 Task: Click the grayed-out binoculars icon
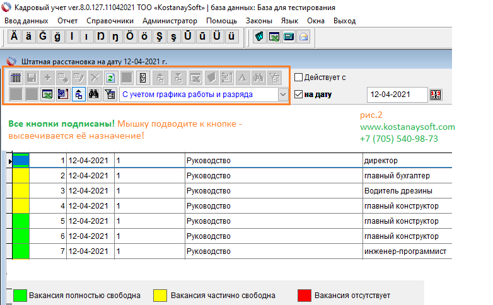pos(258,78)
